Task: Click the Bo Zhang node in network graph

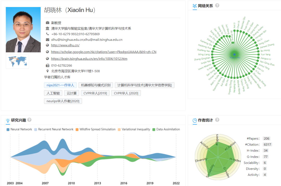Action: [233, 42]
